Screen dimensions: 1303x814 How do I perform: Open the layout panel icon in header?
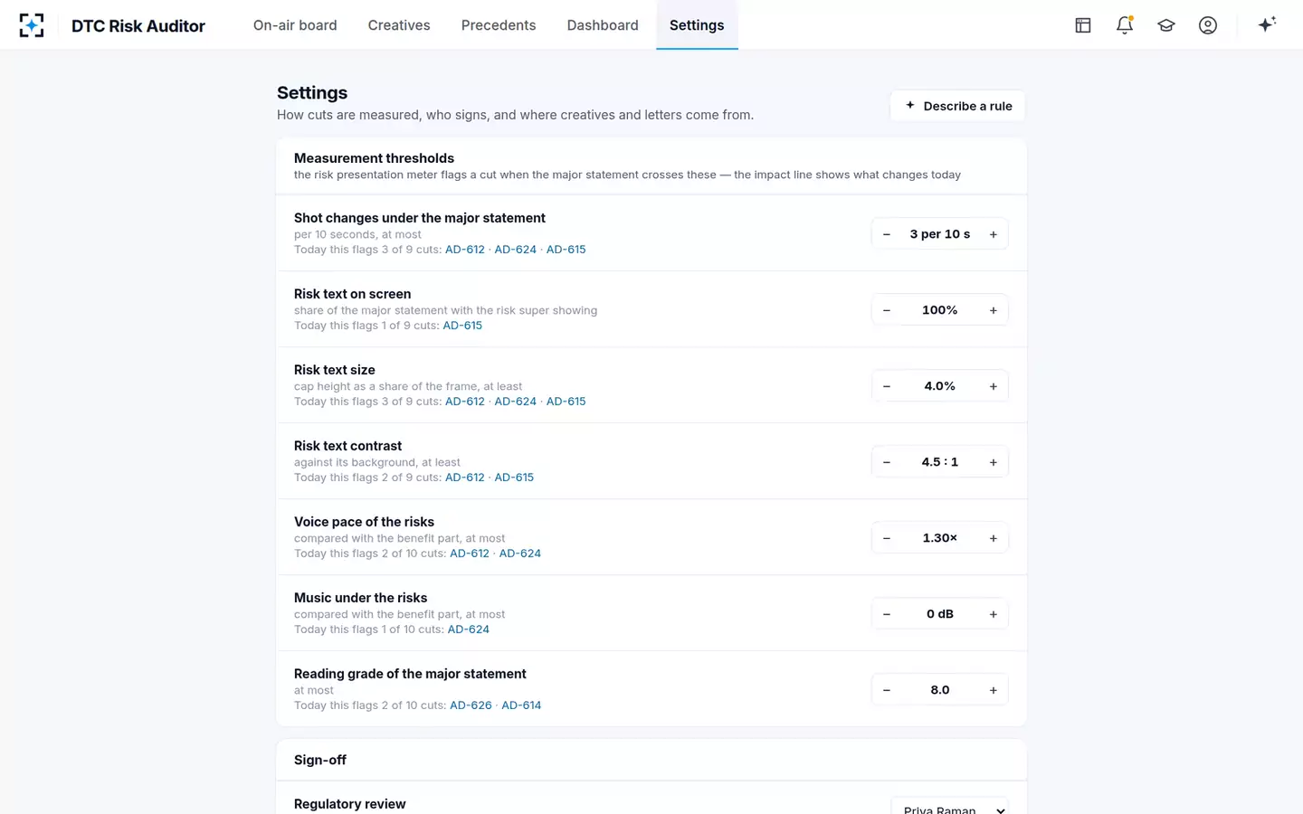point(1083,25)
